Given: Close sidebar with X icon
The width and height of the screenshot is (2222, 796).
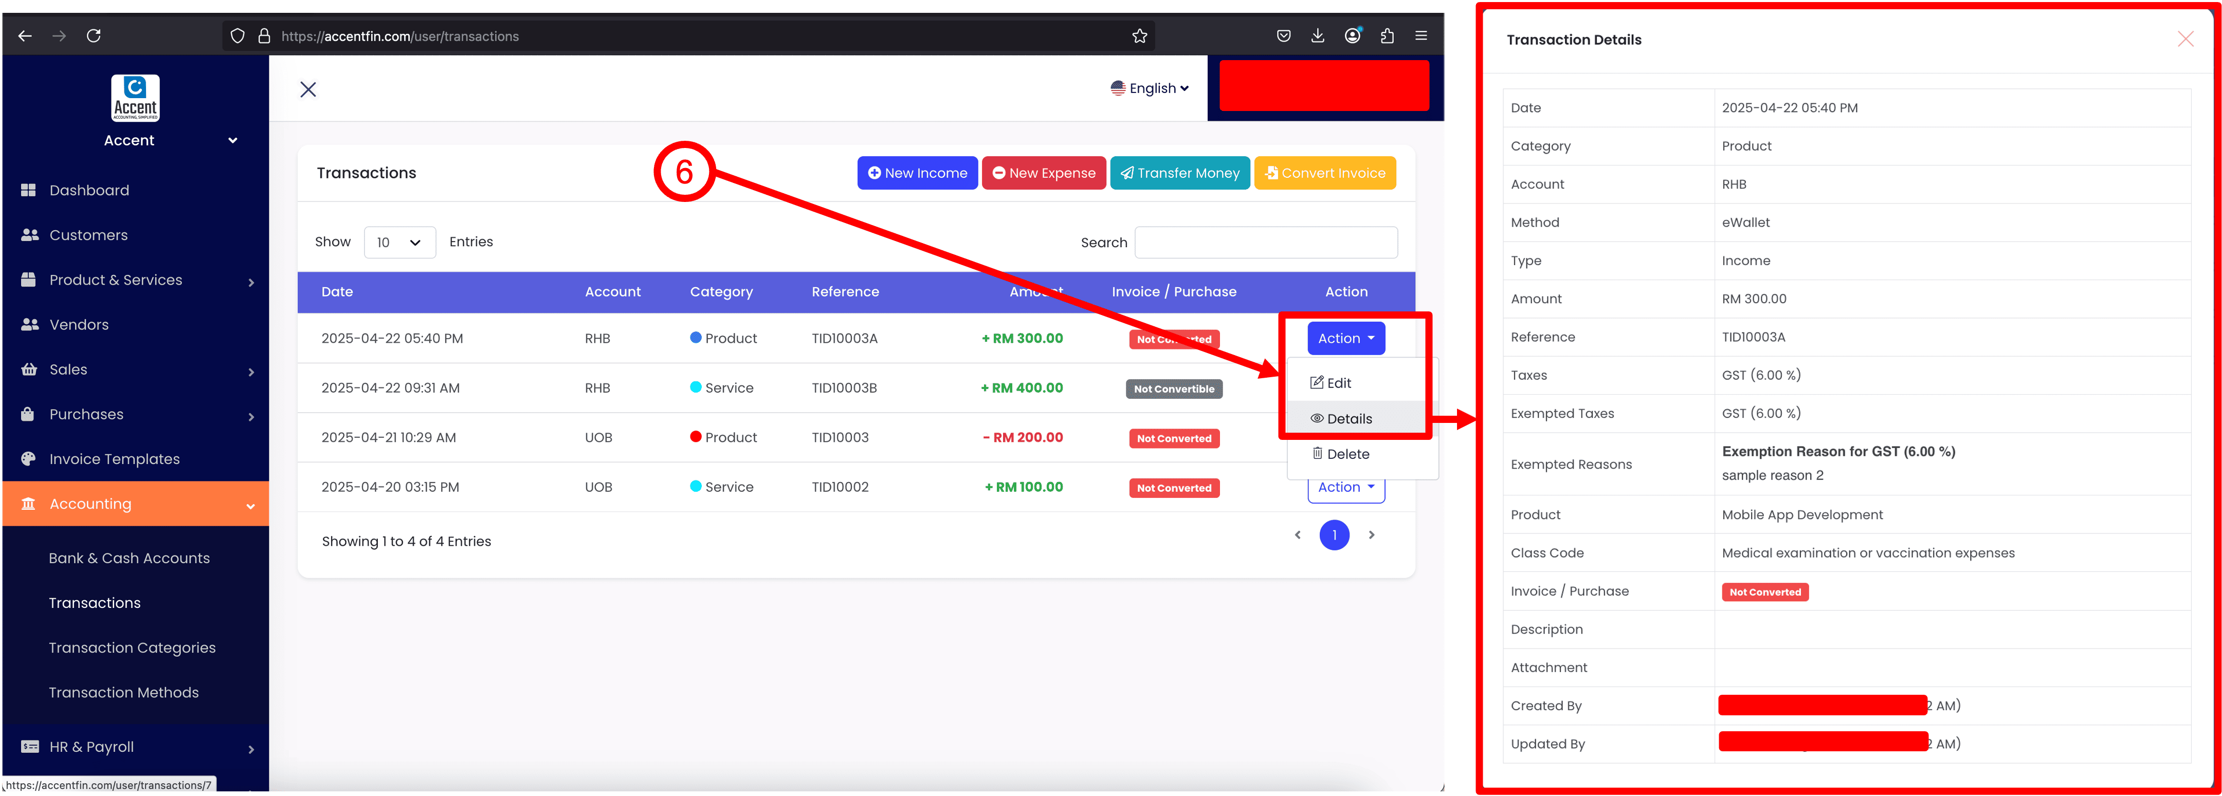Looking at the screenshot, I should [308, 90].
